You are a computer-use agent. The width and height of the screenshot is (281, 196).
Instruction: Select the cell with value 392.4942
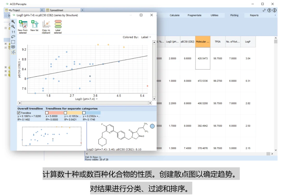[x=203, y=126]
